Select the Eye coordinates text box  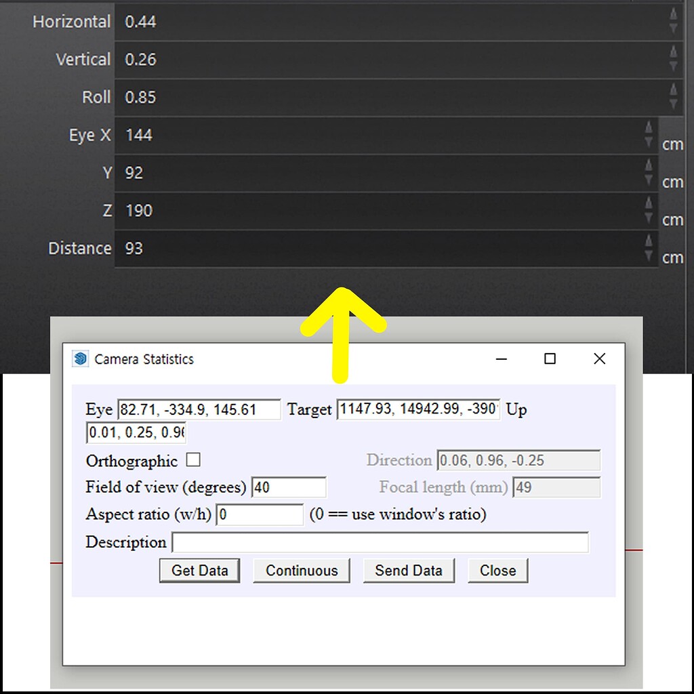click(199, 409)
